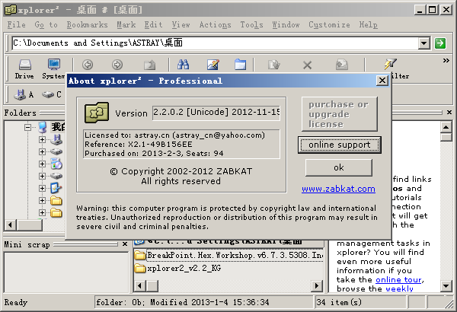Viewport: 457px width, 312px height.
Task: Open the Edit menu
Action: (x=154, y=25)
